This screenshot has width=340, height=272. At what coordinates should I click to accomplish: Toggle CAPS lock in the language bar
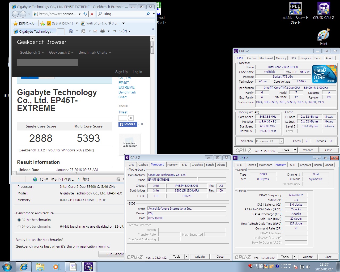[x=284, y=265]
